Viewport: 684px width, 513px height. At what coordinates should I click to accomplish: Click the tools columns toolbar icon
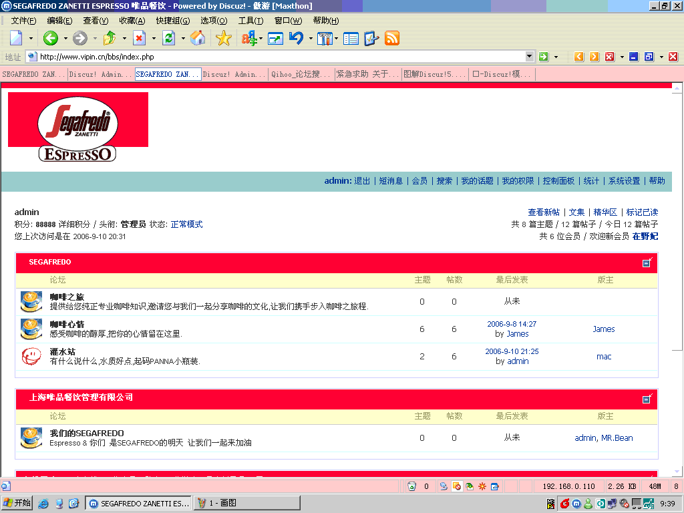(325, 39)
